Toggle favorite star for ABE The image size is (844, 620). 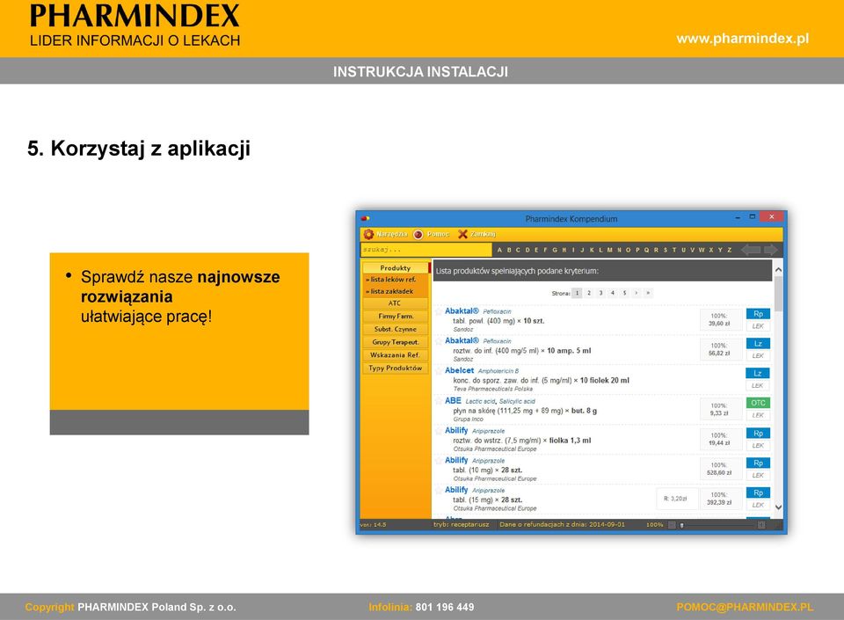coord(440,401)
